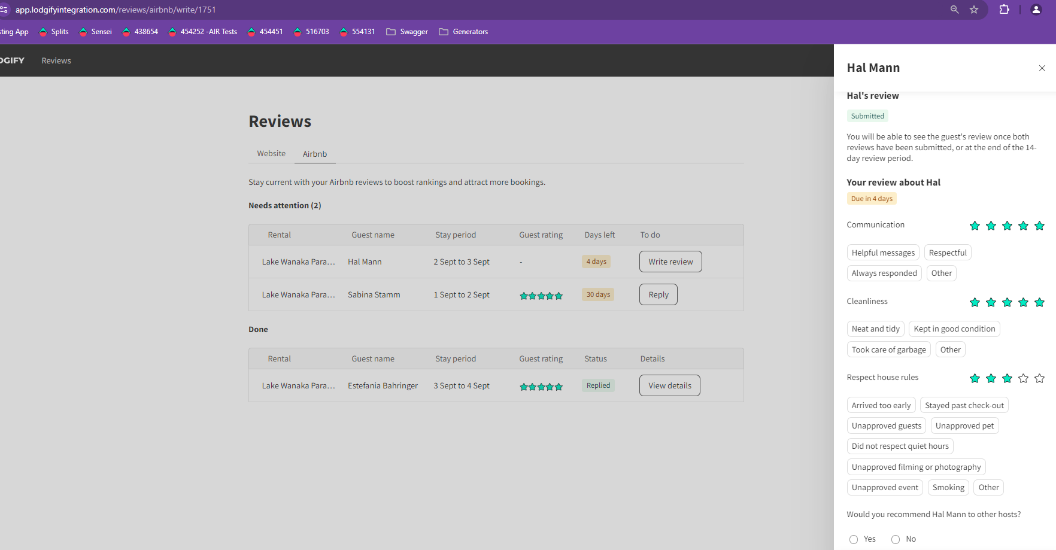Toggle the Respectful tag
This screenshot has height=550, width=1056.
(948, 253)
